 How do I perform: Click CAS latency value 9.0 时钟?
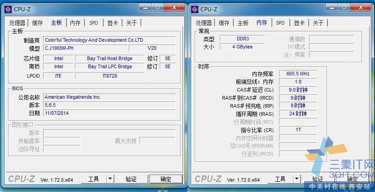click(x=298, y=90)
